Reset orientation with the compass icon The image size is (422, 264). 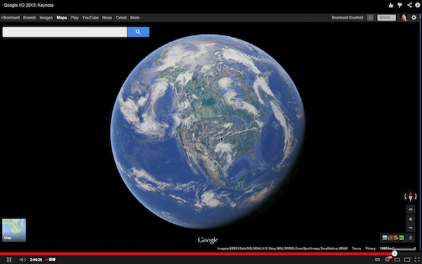[x=410, y=196]
